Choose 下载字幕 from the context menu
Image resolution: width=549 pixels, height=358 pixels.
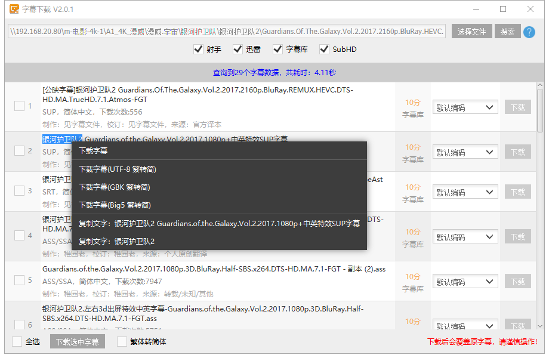pyautogui.click(x=219, y=151)
